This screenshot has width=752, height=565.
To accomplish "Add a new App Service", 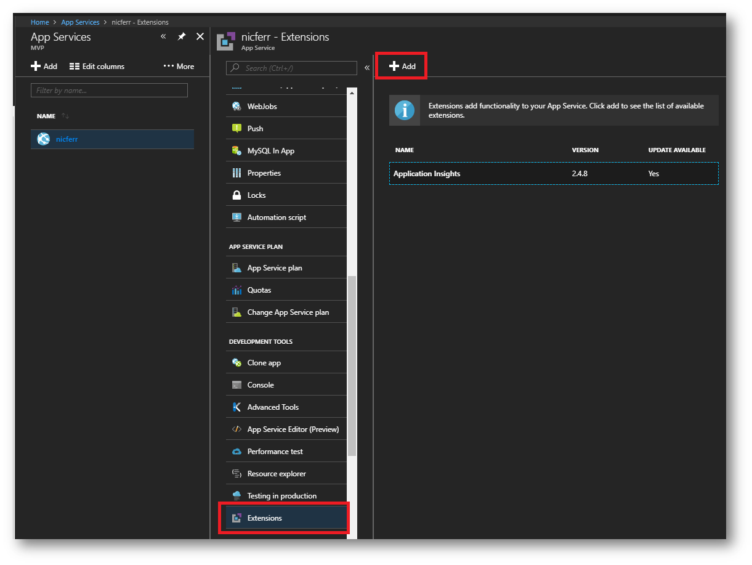I will pyautogui.click(x=44, y=67).
